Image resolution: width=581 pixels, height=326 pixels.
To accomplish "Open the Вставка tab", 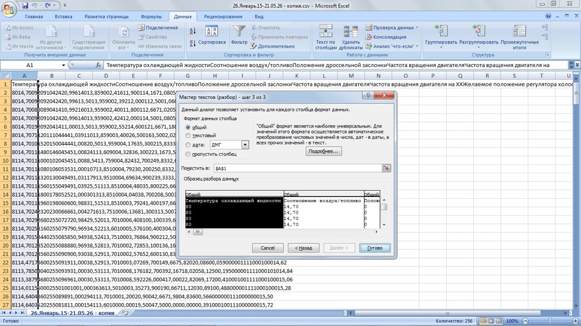I will pyautogui.click(x=64, y=17).
